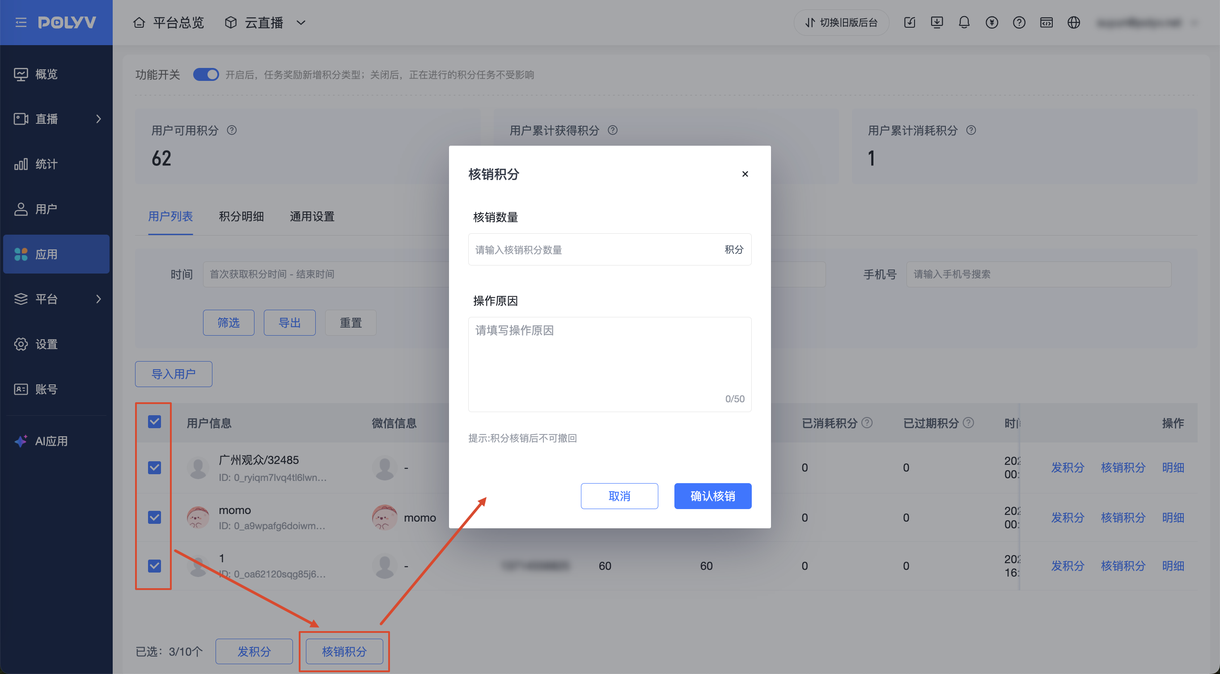Open the 用户 sidebar item
This screenshot has height=674, width=1220.
56,209
